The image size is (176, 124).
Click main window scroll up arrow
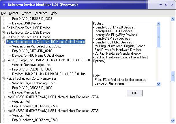click(173, 19)
